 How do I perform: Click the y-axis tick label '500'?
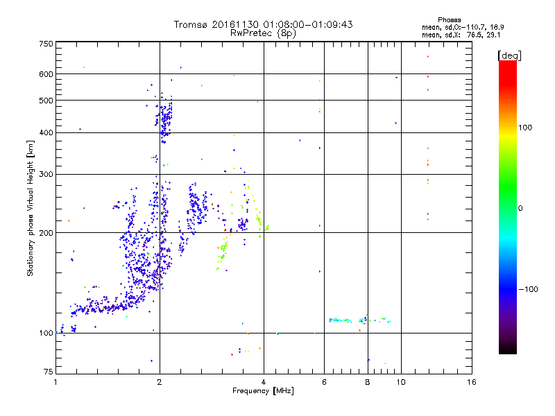click(x=46, y=101)
